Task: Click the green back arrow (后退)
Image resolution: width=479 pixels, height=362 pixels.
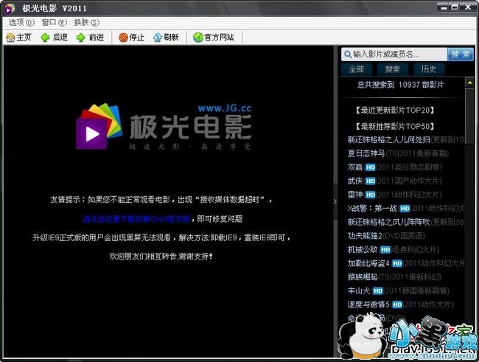Action: (45, 38)
